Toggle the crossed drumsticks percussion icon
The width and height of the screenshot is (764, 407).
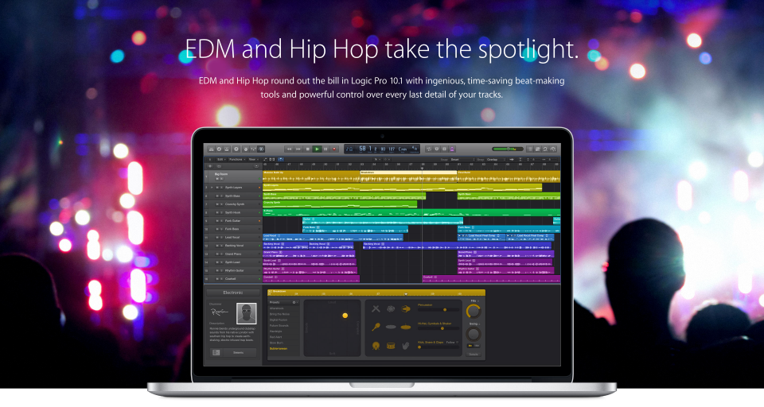click(x=376, y=308)
